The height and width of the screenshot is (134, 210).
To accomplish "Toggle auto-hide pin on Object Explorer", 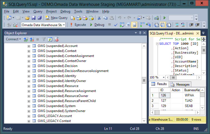I will 140,33.
